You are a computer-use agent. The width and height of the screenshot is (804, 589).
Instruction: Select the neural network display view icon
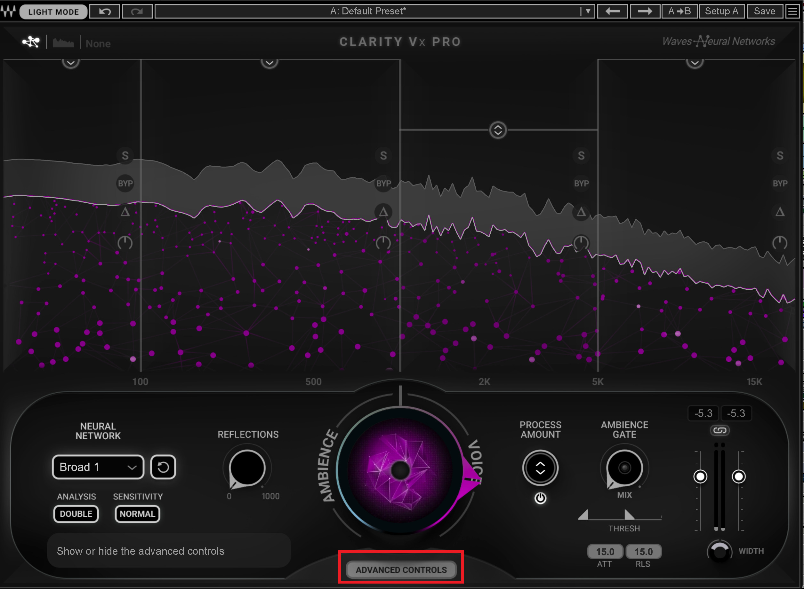(31, 42)
